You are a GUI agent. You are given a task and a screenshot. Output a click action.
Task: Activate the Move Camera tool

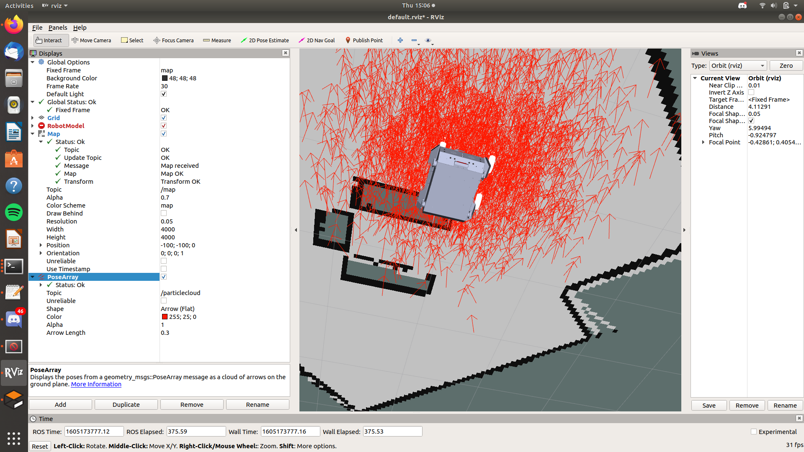[x=92, y=40]
